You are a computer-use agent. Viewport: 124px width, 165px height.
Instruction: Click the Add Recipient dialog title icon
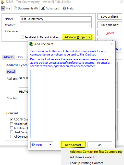pyautogui.click(x=31, y=44)
